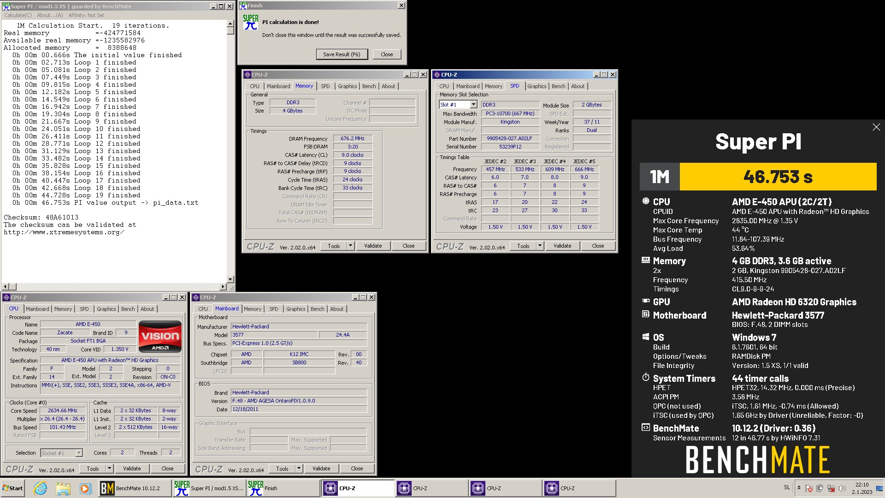Image resolution: width=885 pixels, height=498 pixels.
Task: Open Tools dropdown arrow in CPU tab window
Action: [110, 468]
